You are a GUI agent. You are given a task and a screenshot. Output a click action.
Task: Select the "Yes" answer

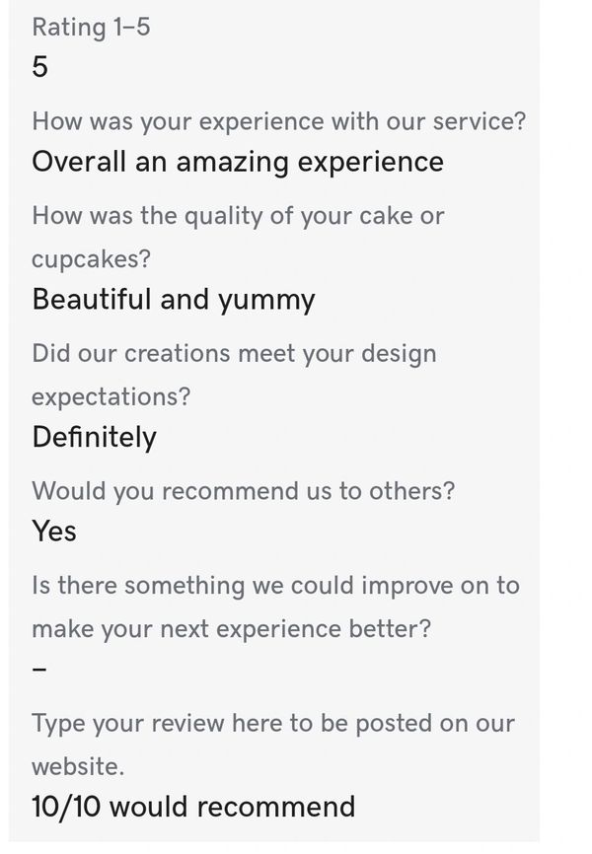(54, 531)
